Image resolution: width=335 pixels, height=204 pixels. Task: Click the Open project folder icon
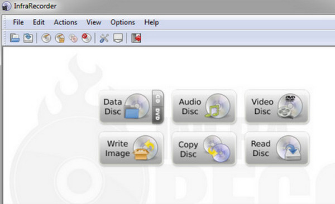15,38
